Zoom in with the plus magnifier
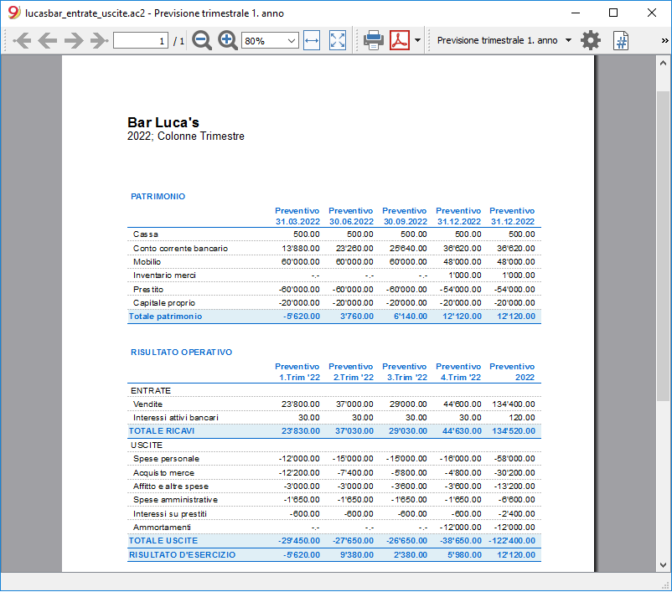The width and height of the screenshot is (672, 592). (228, 41)
